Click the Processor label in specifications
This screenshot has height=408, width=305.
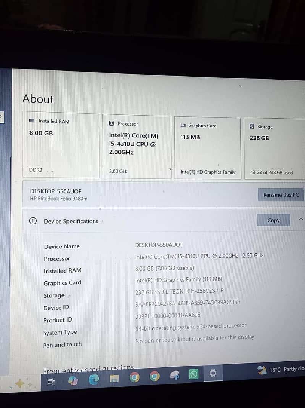[57, 259]
